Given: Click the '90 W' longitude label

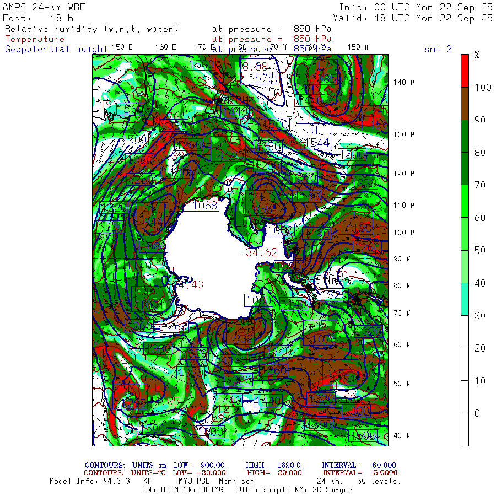Looking at the screenshot, I should (x=402, y=259).
